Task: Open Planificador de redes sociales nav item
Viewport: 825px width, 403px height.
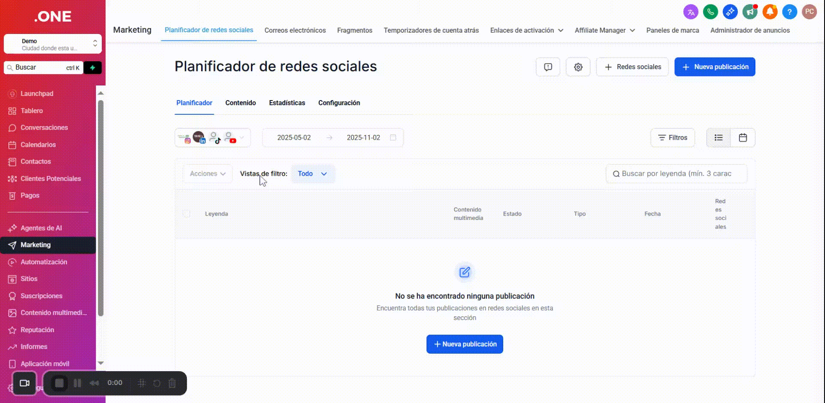Action: tap(209, 30)
